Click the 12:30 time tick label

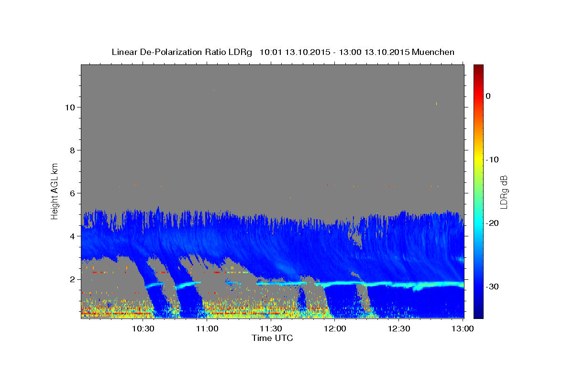(x=399, y=329)
